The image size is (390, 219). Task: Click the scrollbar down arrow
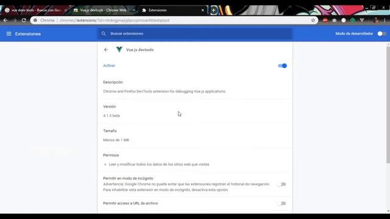coord(388,211)
